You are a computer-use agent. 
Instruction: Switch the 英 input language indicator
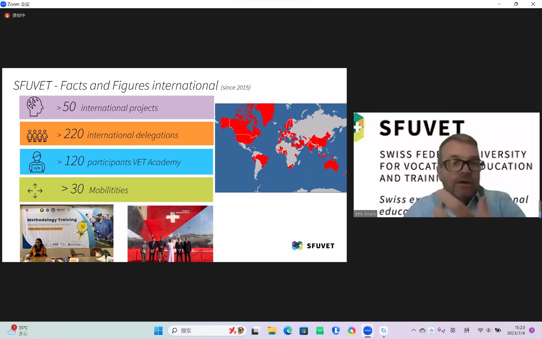(x=453, y=330)
